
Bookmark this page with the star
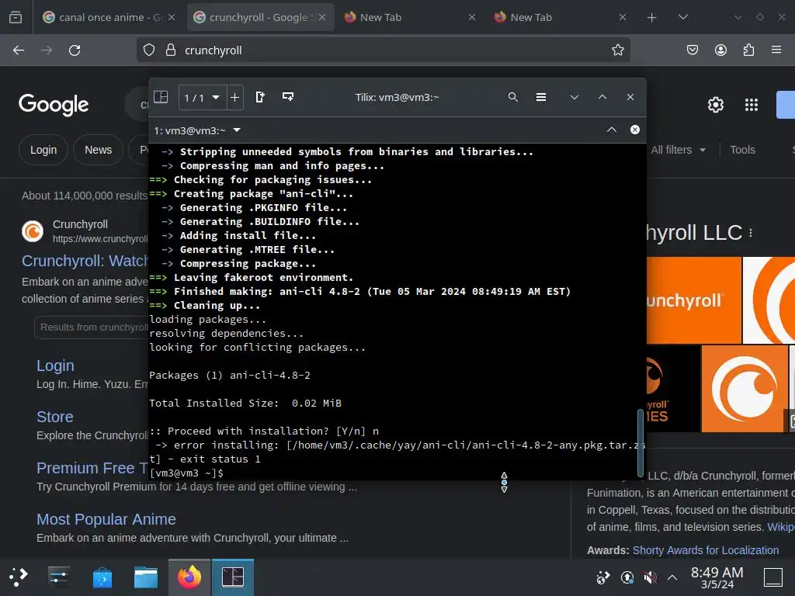tap(617, 50)
